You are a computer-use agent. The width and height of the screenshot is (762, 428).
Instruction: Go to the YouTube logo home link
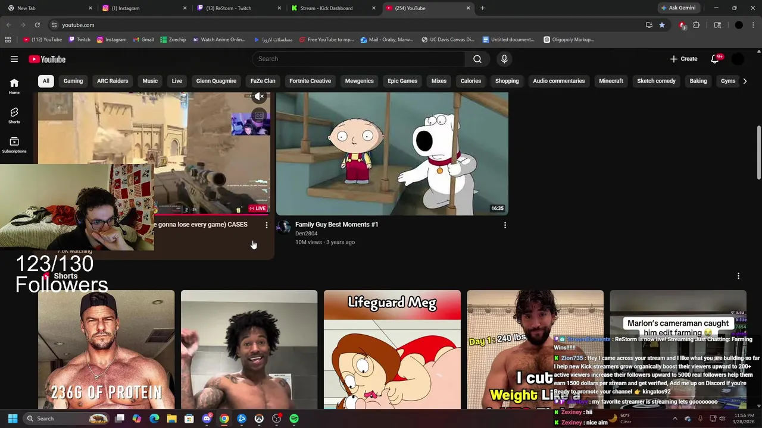point(47,59)
